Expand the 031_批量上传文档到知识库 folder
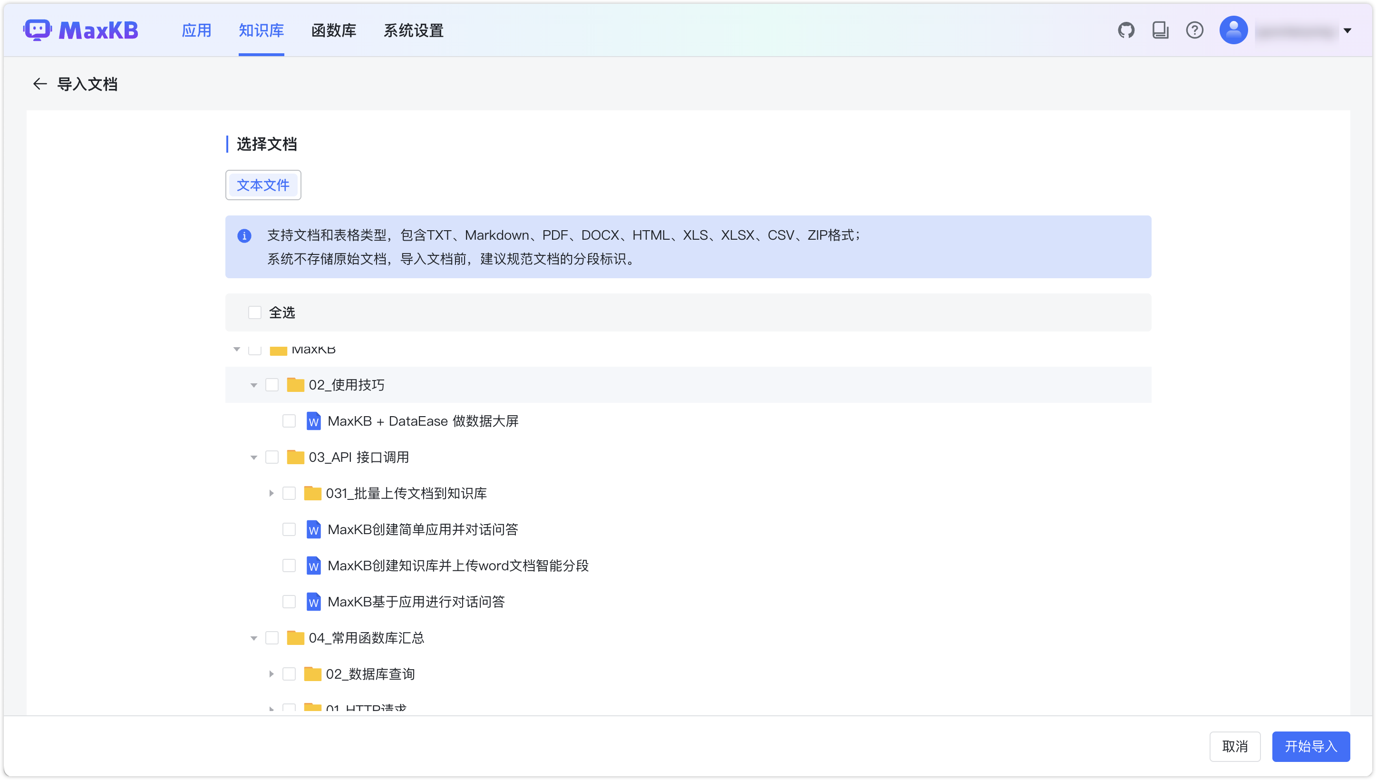The image size is (1376, 780). coord(271,493)
